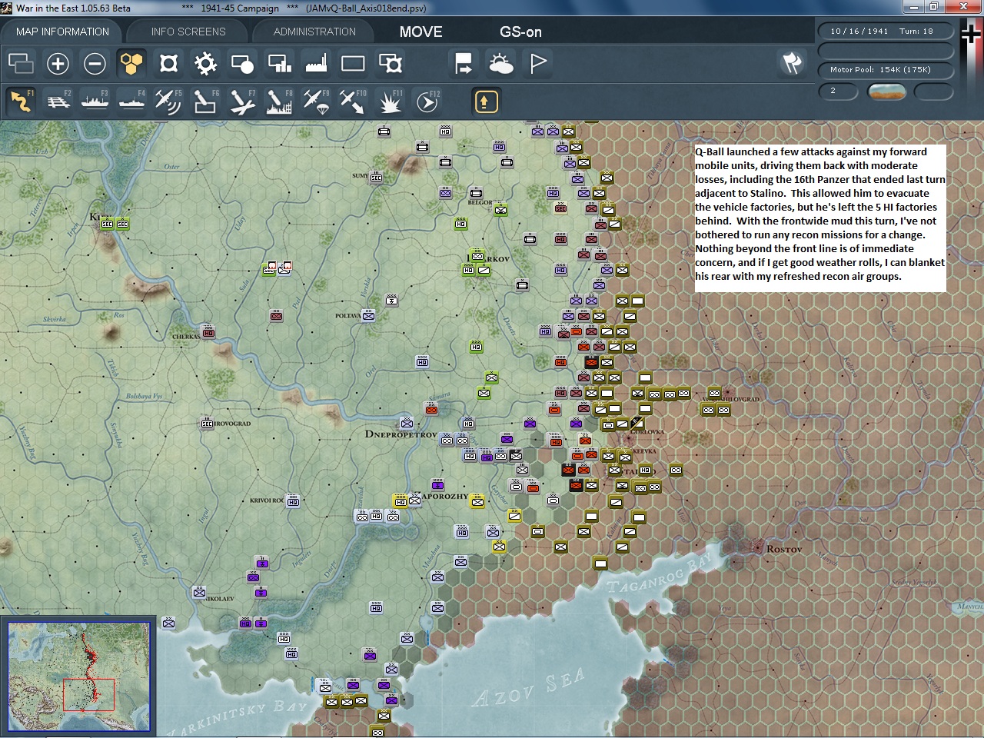Switch to the INFO SCREENS tab
984x738 pixels.
(x=188, y=32)
